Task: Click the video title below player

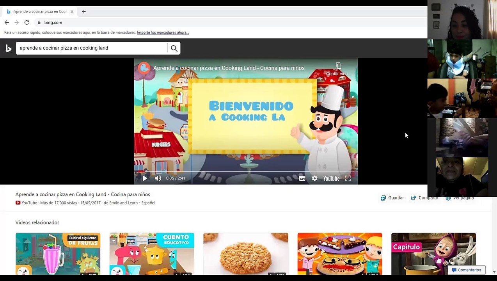Action: (83, 194)
